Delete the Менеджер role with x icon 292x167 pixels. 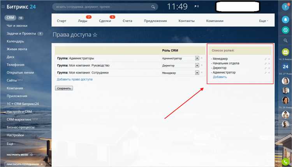point(269,59)
